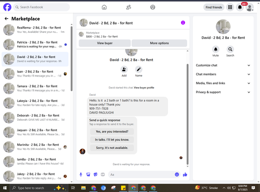Click the View buyer button
Image resolution: width=260 pixels, height=192 pixels.
(105, 43)
